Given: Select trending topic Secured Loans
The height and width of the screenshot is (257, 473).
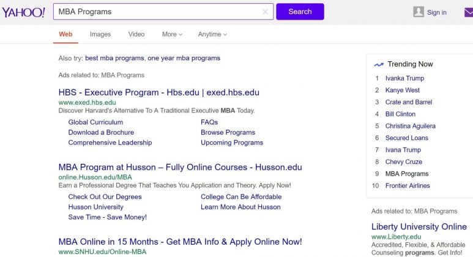Looking at the screenshot, I should click(x=407, y=138).
